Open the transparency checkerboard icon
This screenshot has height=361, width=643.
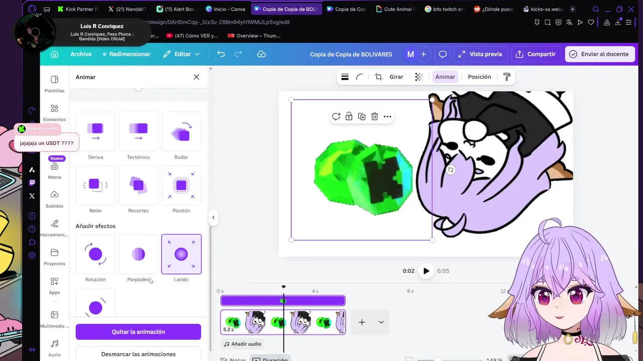419,77
